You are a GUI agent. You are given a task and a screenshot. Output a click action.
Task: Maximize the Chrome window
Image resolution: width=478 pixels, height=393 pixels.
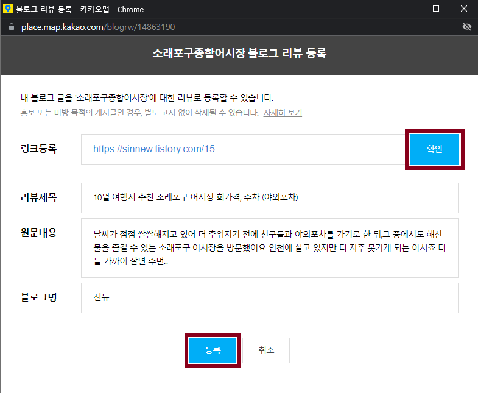[436, 9]
